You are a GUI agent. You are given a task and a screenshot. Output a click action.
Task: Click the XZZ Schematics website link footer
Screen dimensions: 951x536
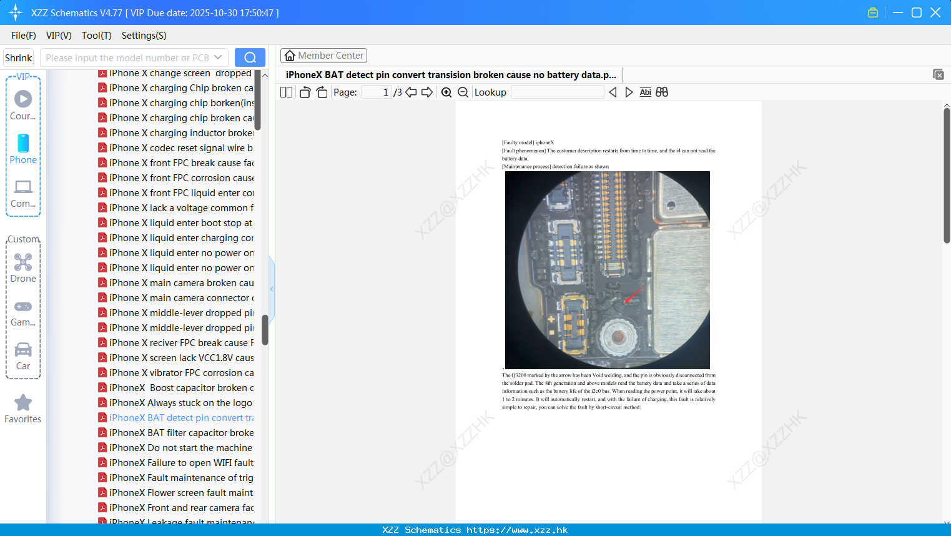pos(475,530)
